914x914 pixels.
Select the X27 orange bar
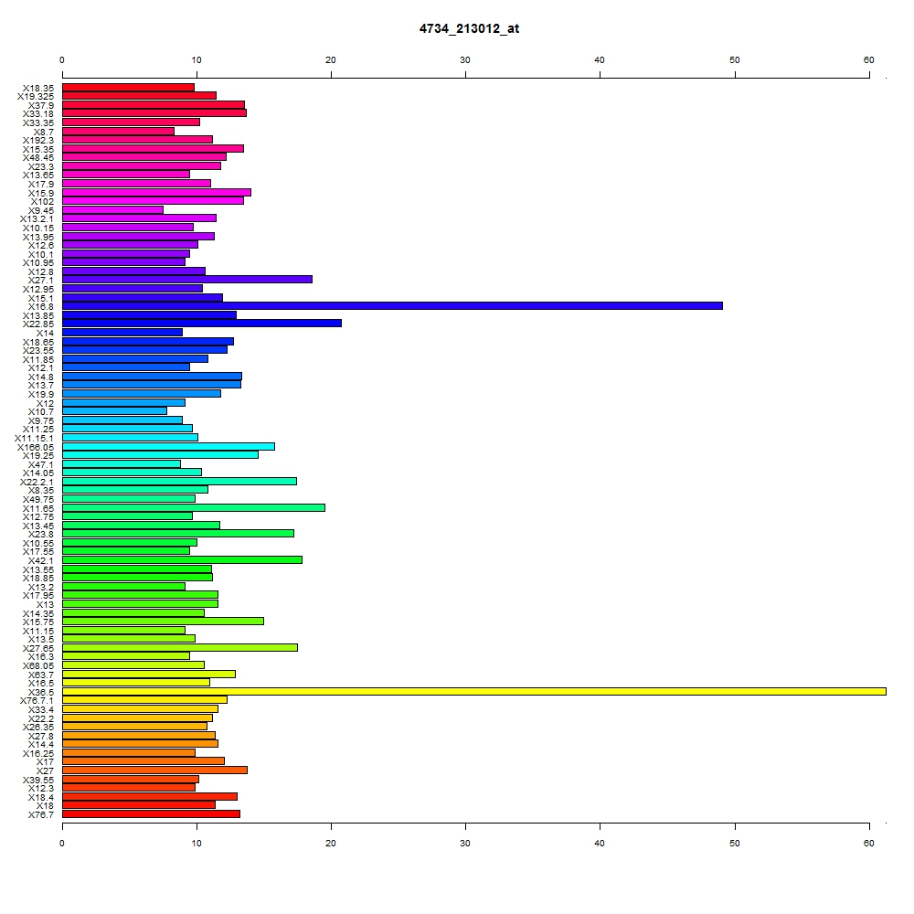pos(154,770)
